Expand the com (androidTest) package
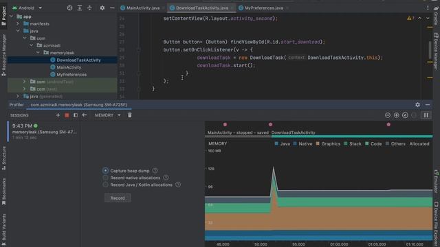The width and height of the screenshot is (440, 247). (x=25, y=82)
